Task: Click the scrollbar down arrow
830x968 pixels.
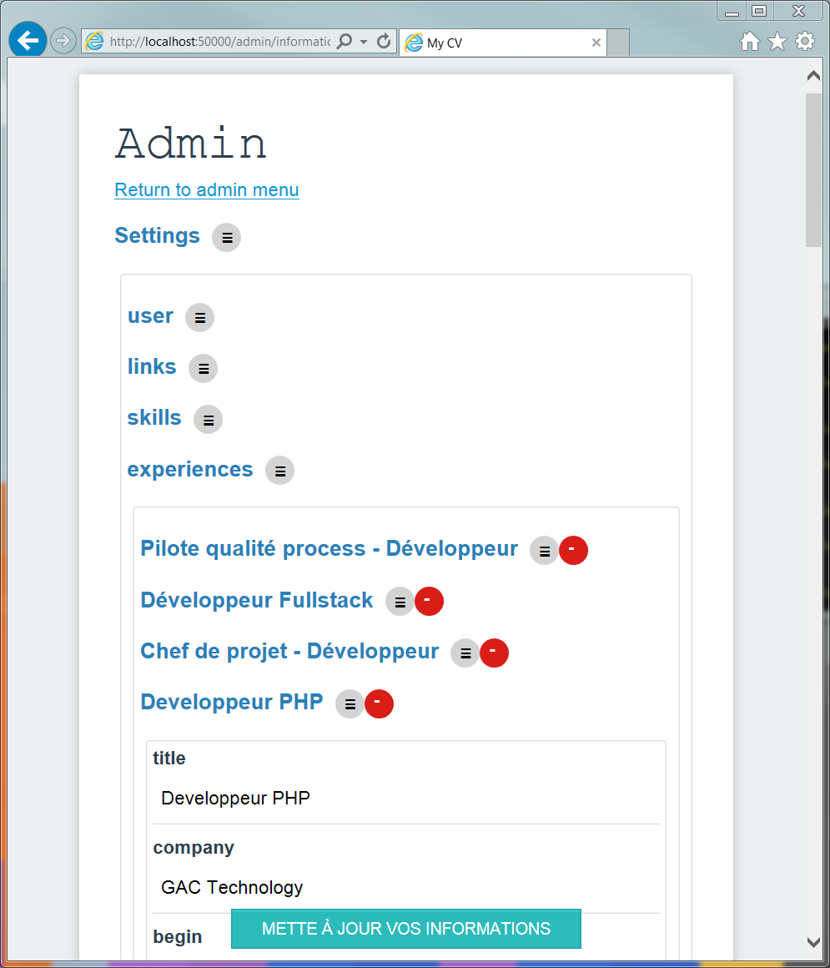Action: tap(813, 942)
